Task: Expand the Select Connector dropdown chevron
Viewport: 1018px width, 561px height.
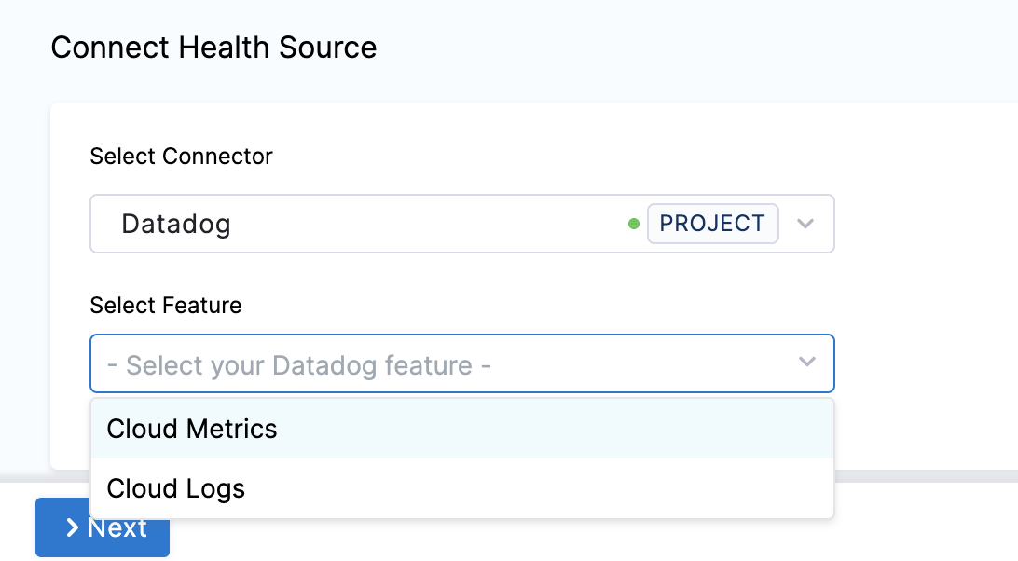Action: [806, 224]
